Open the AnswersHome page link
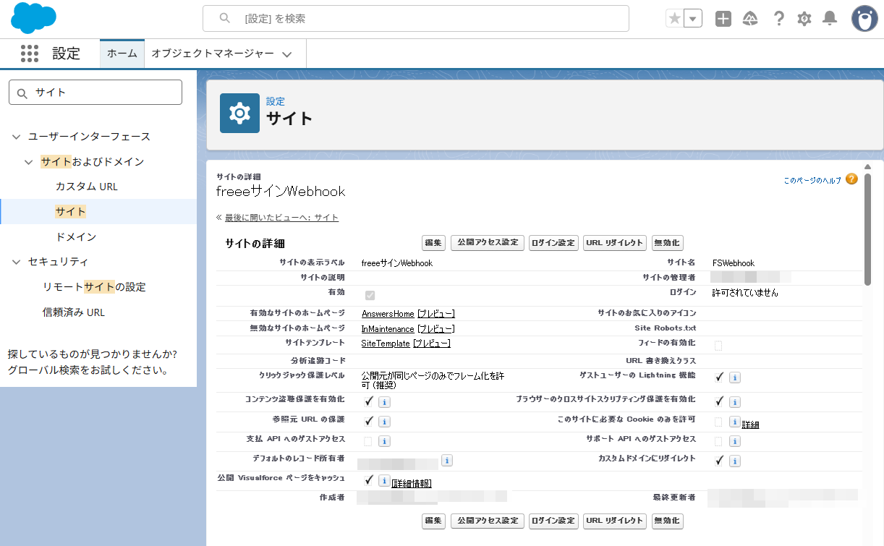The width and height of the screenshot is (884, 546). pyautogui.click(x=388, y=314)
